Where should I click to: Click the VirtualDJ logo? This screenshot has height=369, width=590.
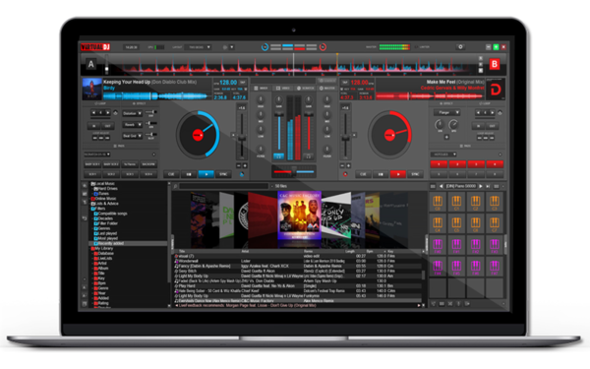coord(95,47)
